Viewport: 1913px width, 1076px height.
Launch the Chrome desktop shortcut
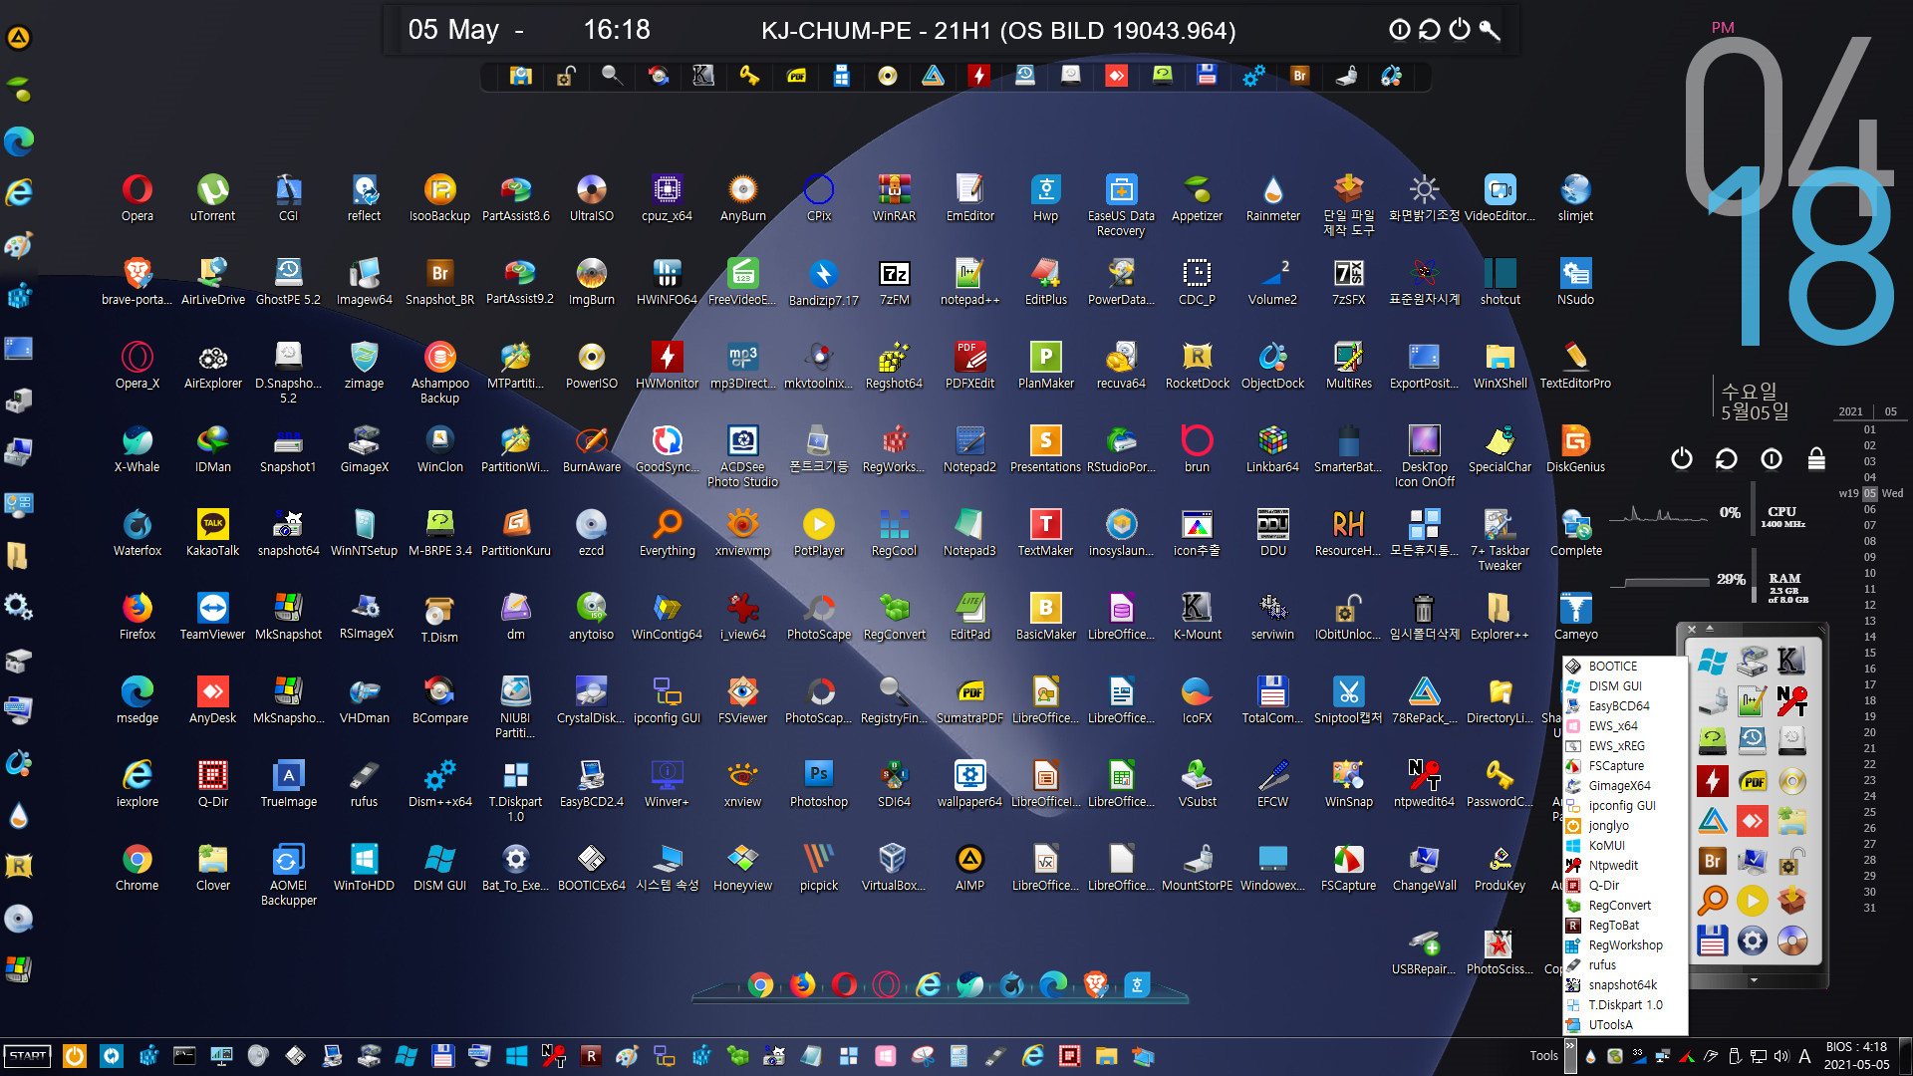tap(137, 867)
